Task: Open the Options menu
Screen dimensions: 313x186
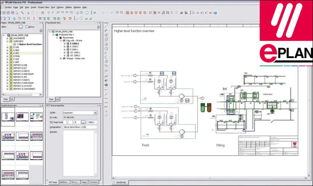Action: (x=60, y=7)
